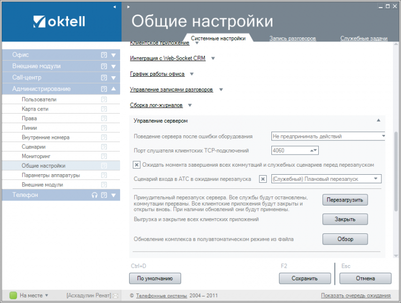Screen dimensions: 401x303
Task: Click Показать очередь ожидания link
Action: 356,295
